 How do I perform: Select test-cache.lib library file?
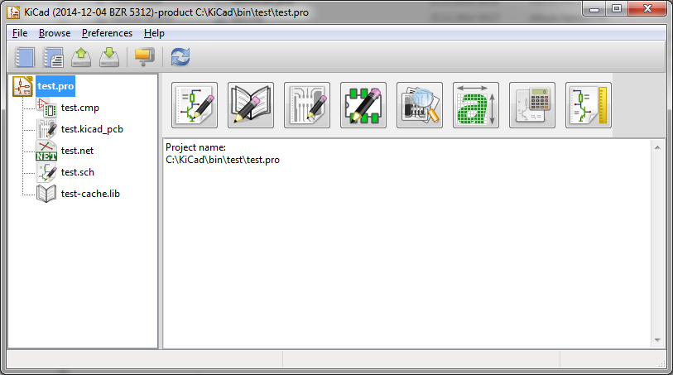(x=90, y=194)
